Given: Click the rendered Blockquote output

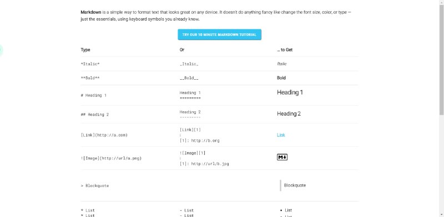Looking at the screenshot, I should [x=295, y=185].
